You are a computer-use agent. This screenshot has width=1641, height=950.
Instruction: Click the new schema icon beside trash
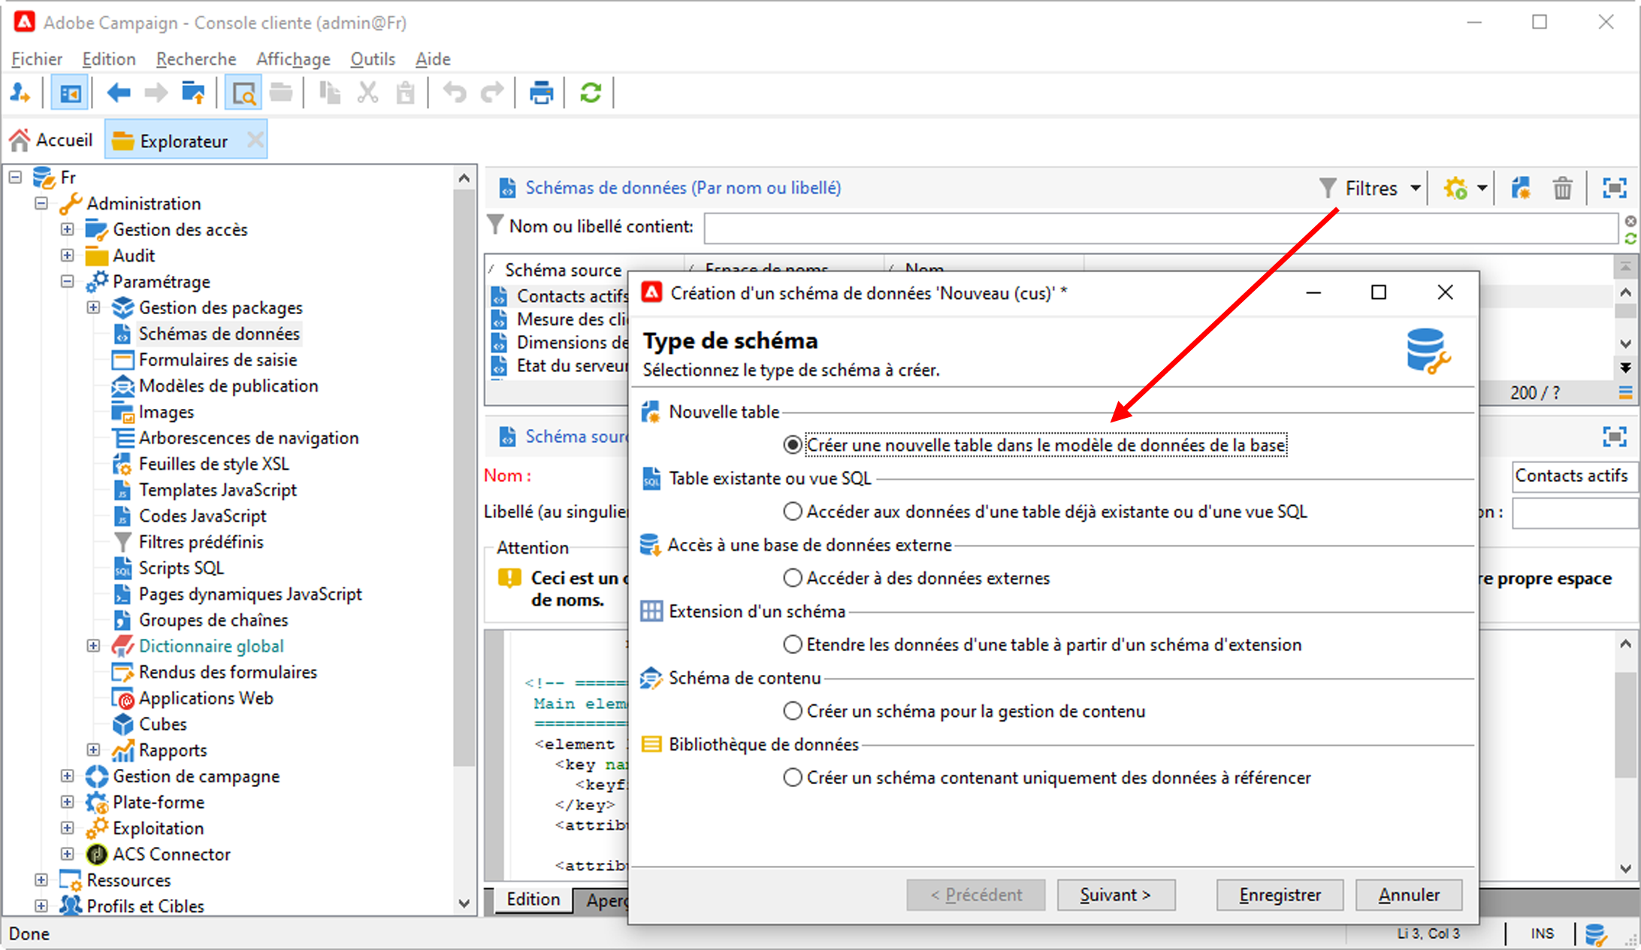[1521, 188]
